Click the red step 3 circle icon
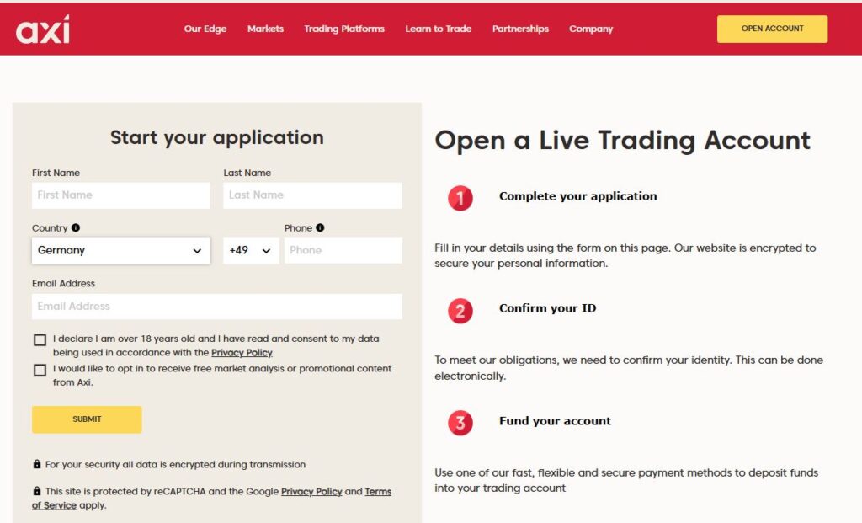The height and width of the screenshot is (523, 862). [460, 423]
